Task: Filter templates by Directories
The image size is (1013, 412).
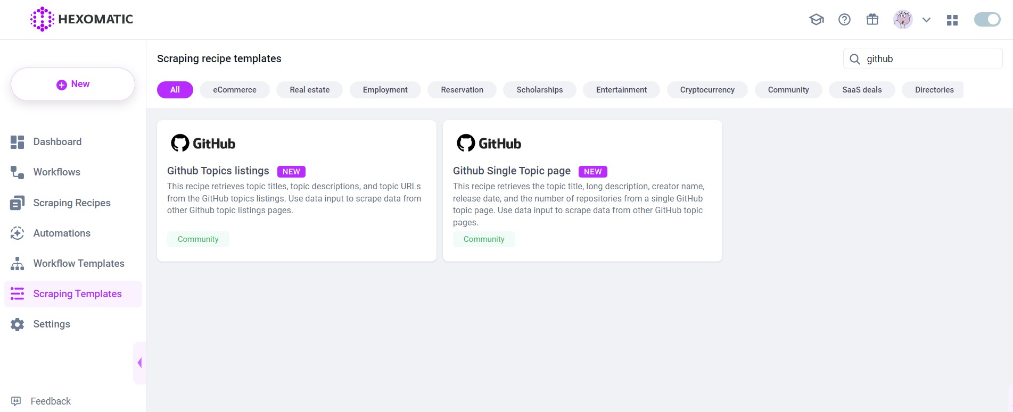Action: 933,90
